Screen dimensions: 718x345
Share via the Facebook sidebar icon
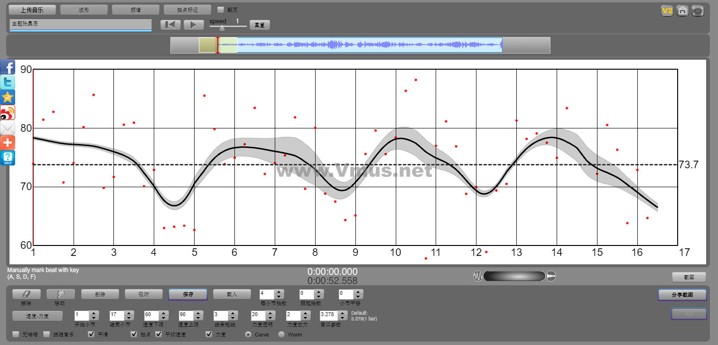point(8,67)
